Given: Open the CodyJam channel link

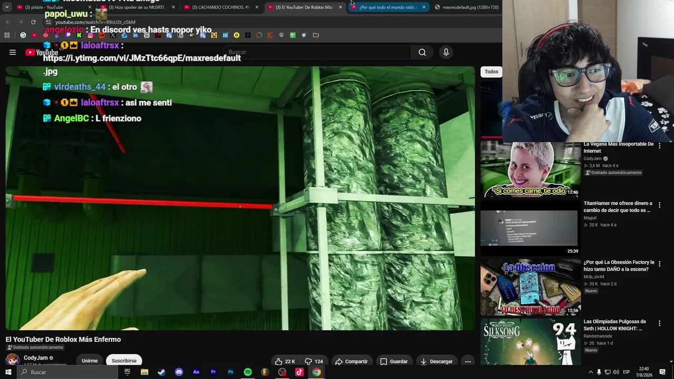Looking at the screenshot, I should pyautogui.click(x=36, y=358).
